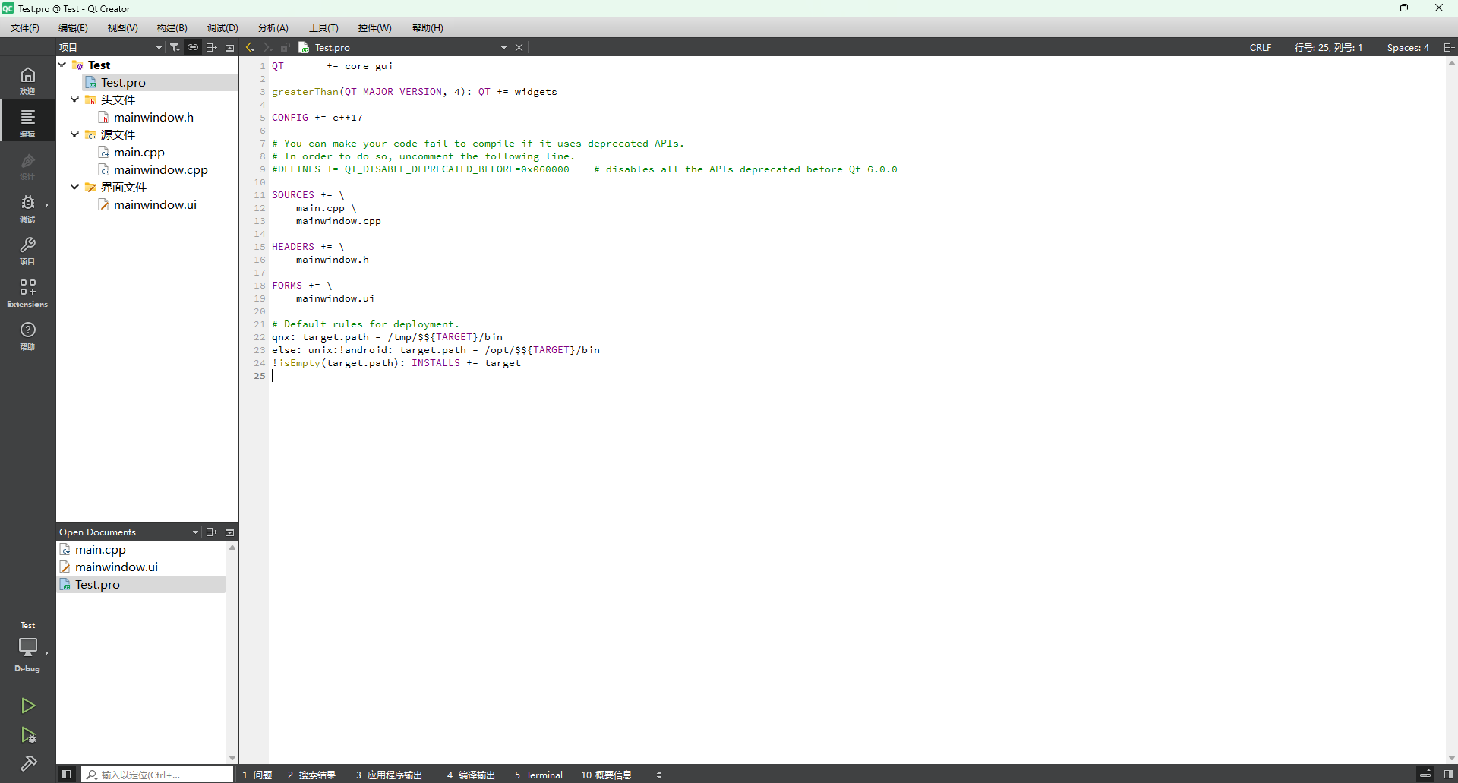Click the green Run button
The width and height of the screenshot is (1458, 783).
(28, 706)
